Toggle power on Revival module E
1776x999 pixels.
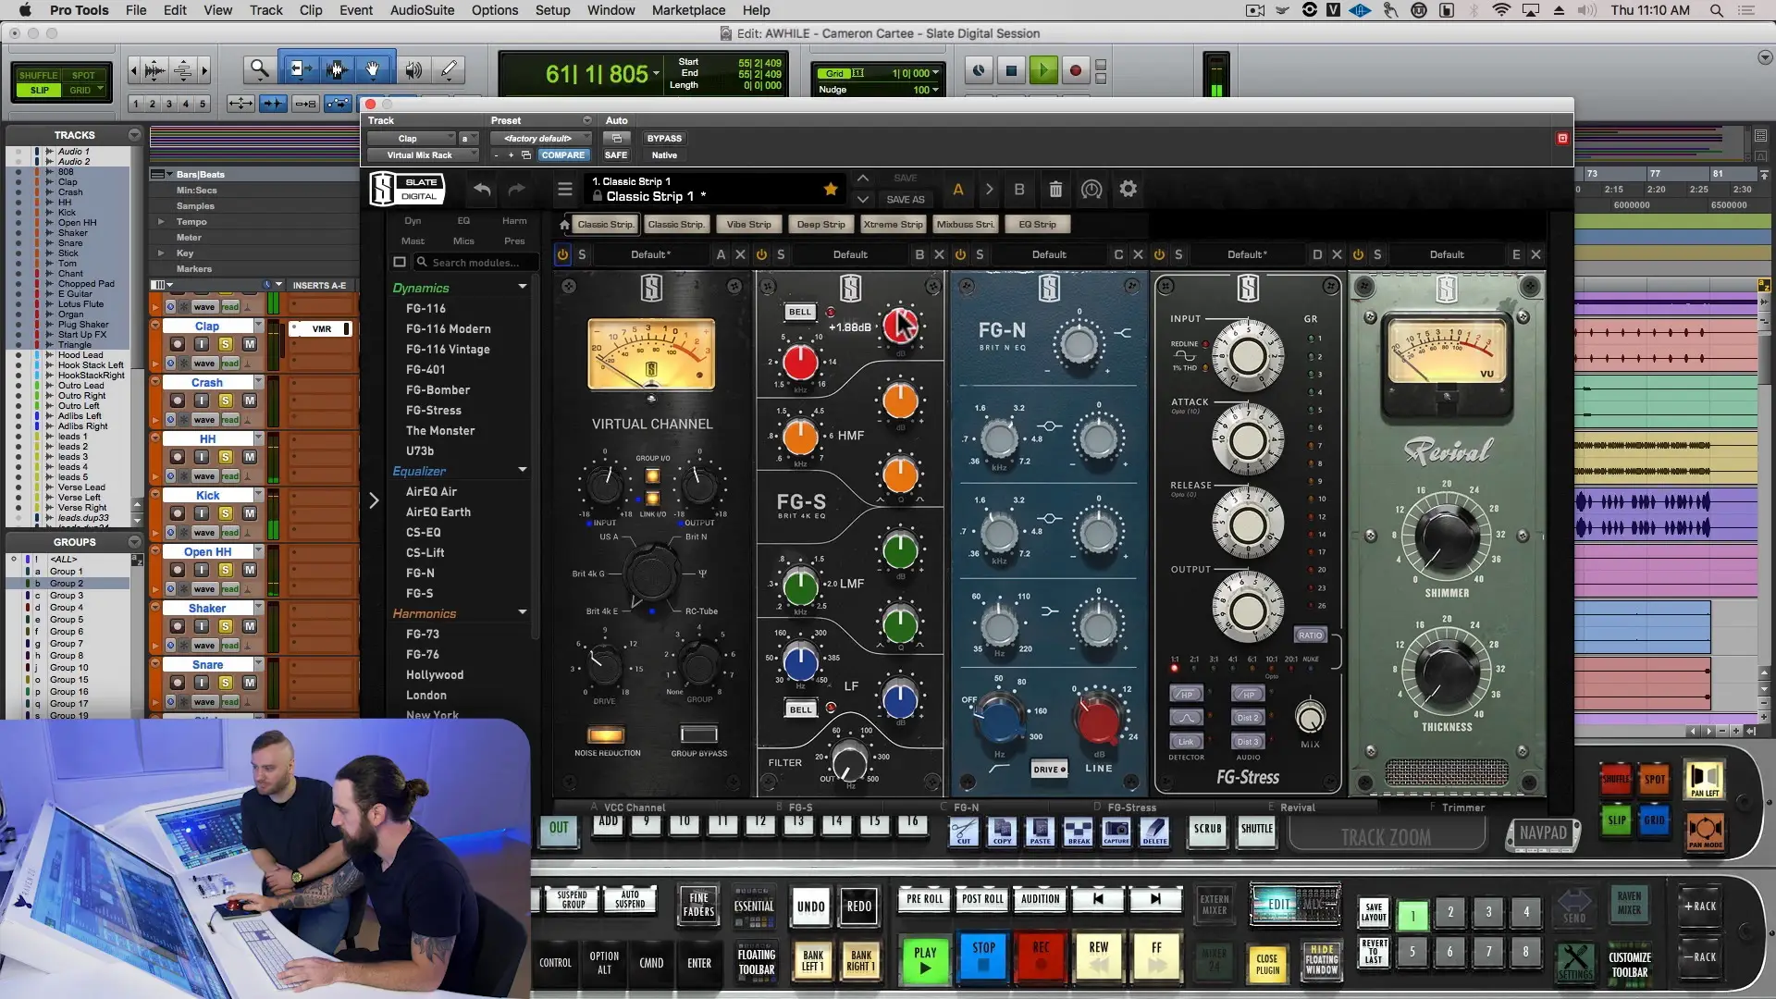point(1358,254)
